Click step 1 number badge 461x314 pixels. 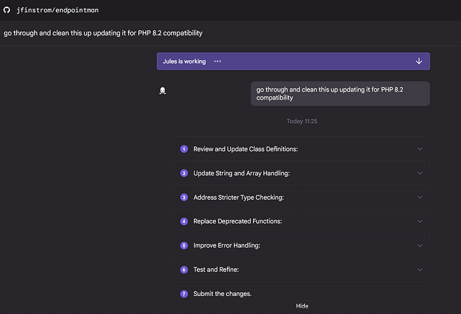click(184, 149)
